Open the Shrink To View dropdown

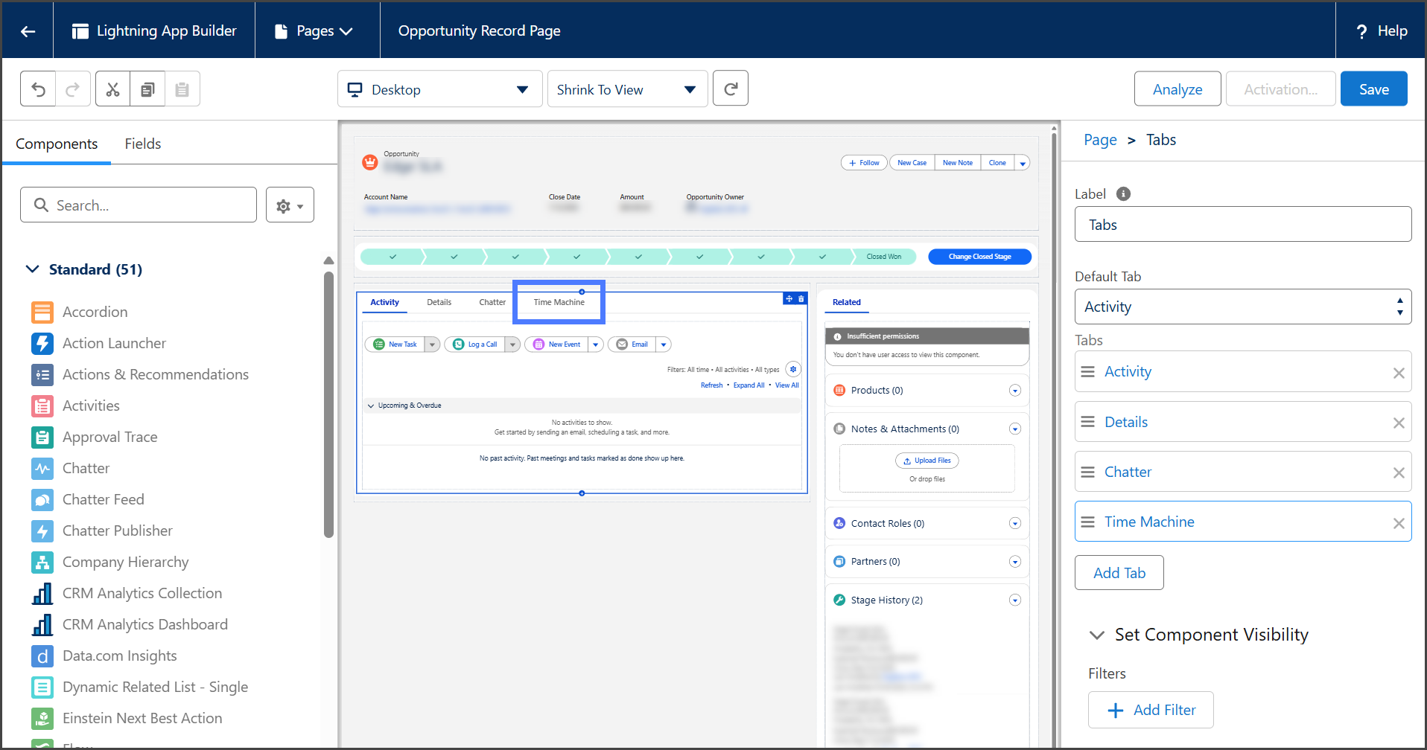click(x=626, y=89)
